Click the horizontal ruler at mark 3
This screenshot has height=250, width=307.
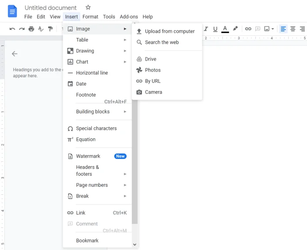tap(239, 38)
